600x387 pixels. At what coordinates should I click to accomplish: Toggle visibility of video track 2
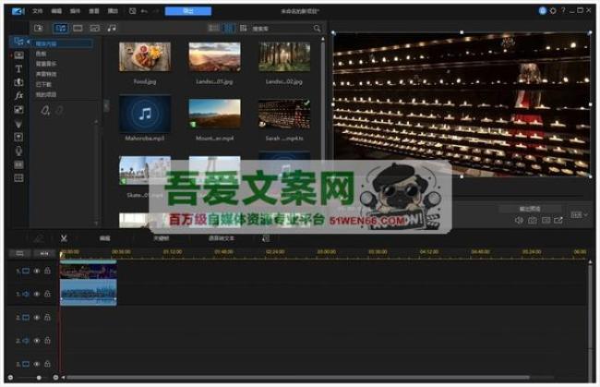tap(36, 318)
